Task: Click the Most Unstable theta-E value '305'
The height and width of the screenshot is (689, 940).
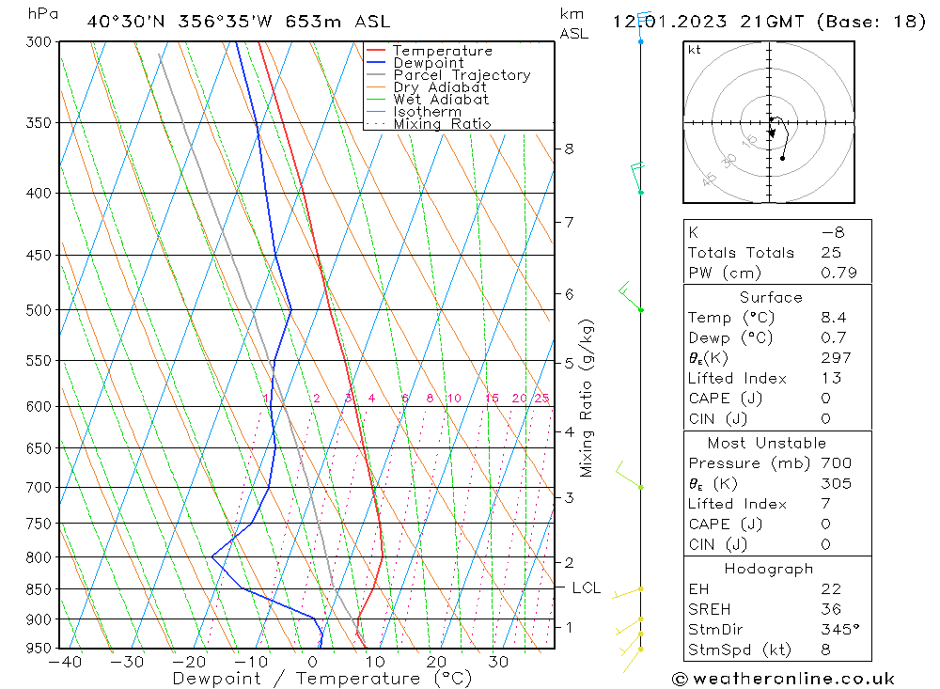Action: click(x=837, y=484)
